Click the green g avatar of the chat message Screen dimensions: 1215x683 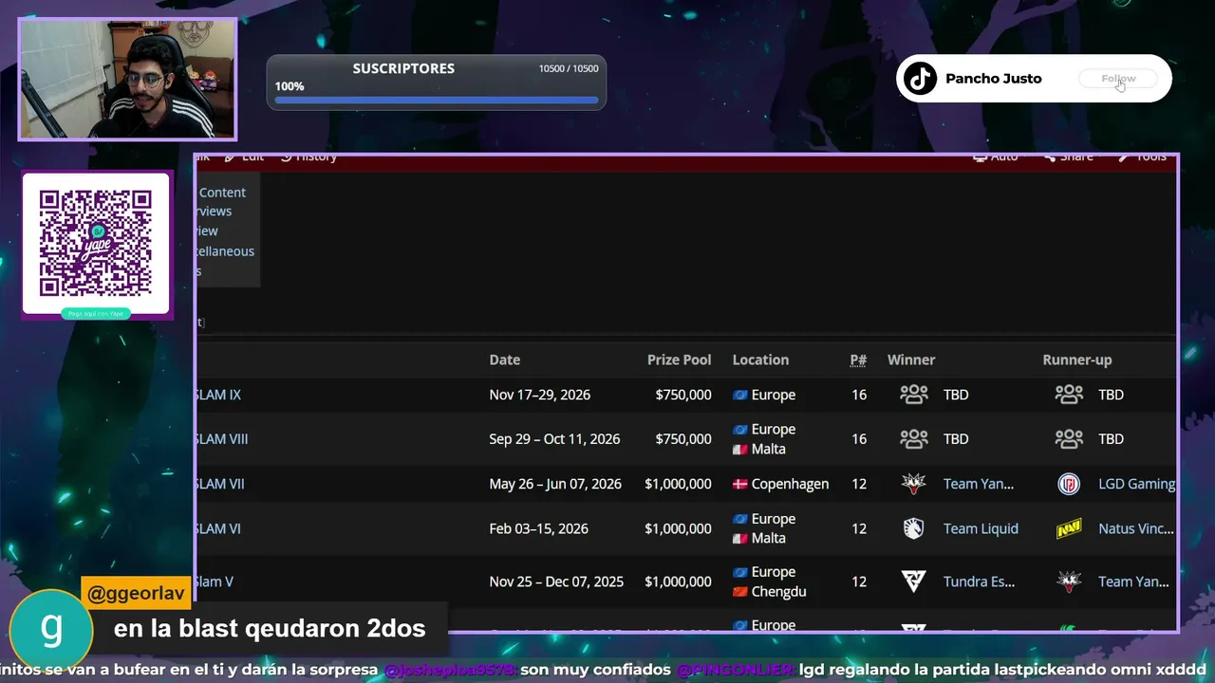(51, 630)
